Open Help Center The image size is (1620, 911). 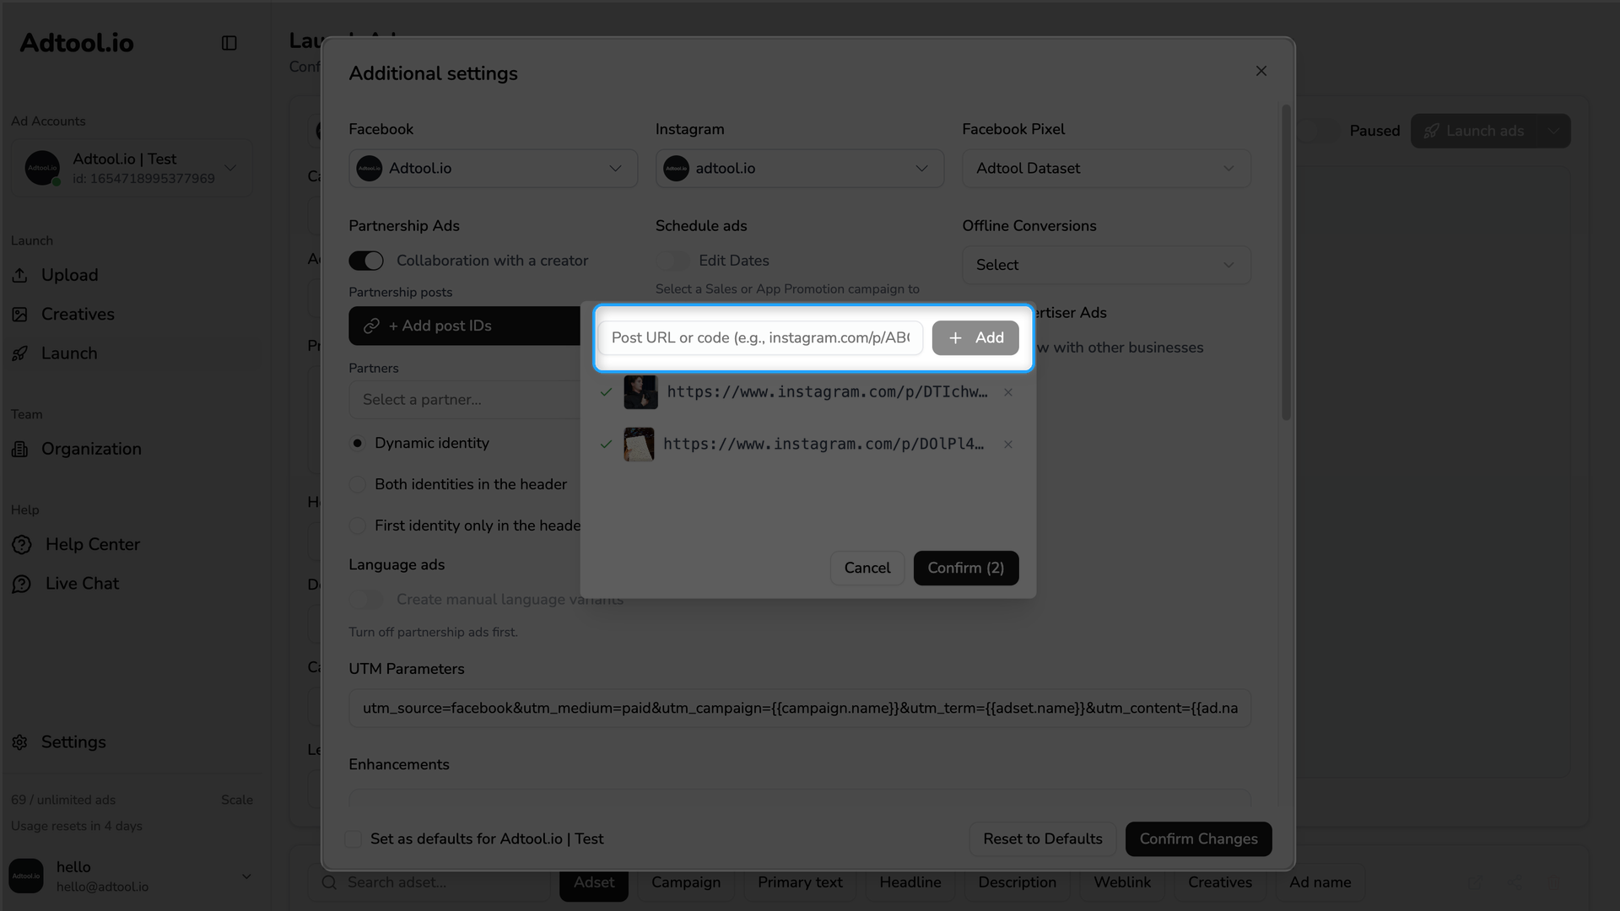tap(93, 544)
